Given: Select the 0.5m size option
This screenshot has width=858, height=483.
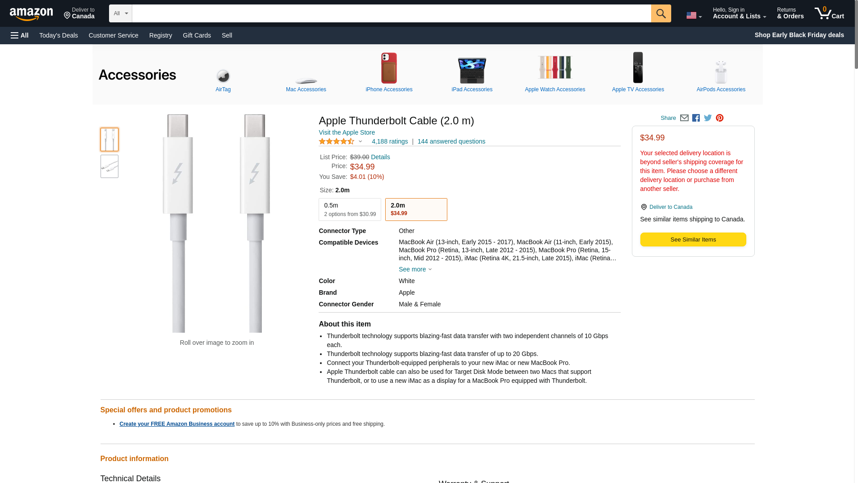Looking at the screenshot, I should tap(349, 209).
